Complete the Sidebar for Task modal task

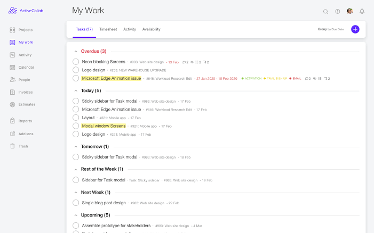tap(76, 180)
